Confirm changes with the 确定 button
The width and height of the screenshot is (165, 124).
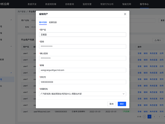(122, 104)
